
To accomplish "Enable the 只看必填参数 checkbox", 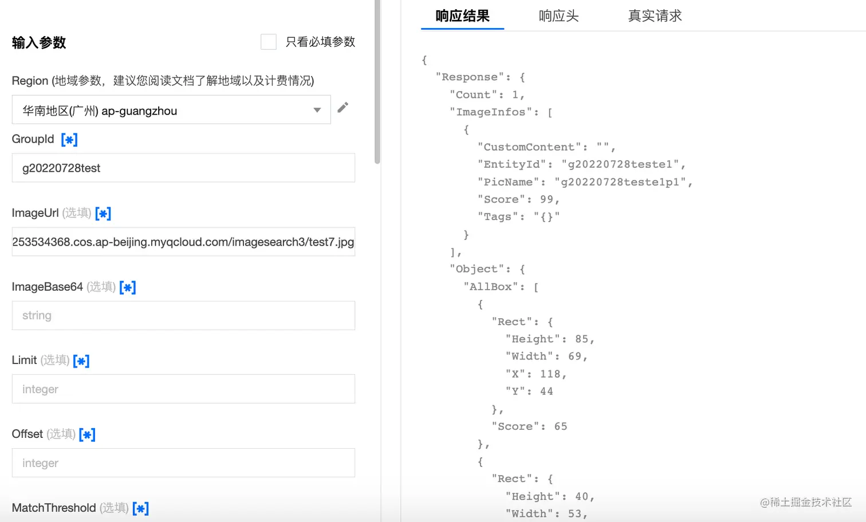I will tap(269, 42).
